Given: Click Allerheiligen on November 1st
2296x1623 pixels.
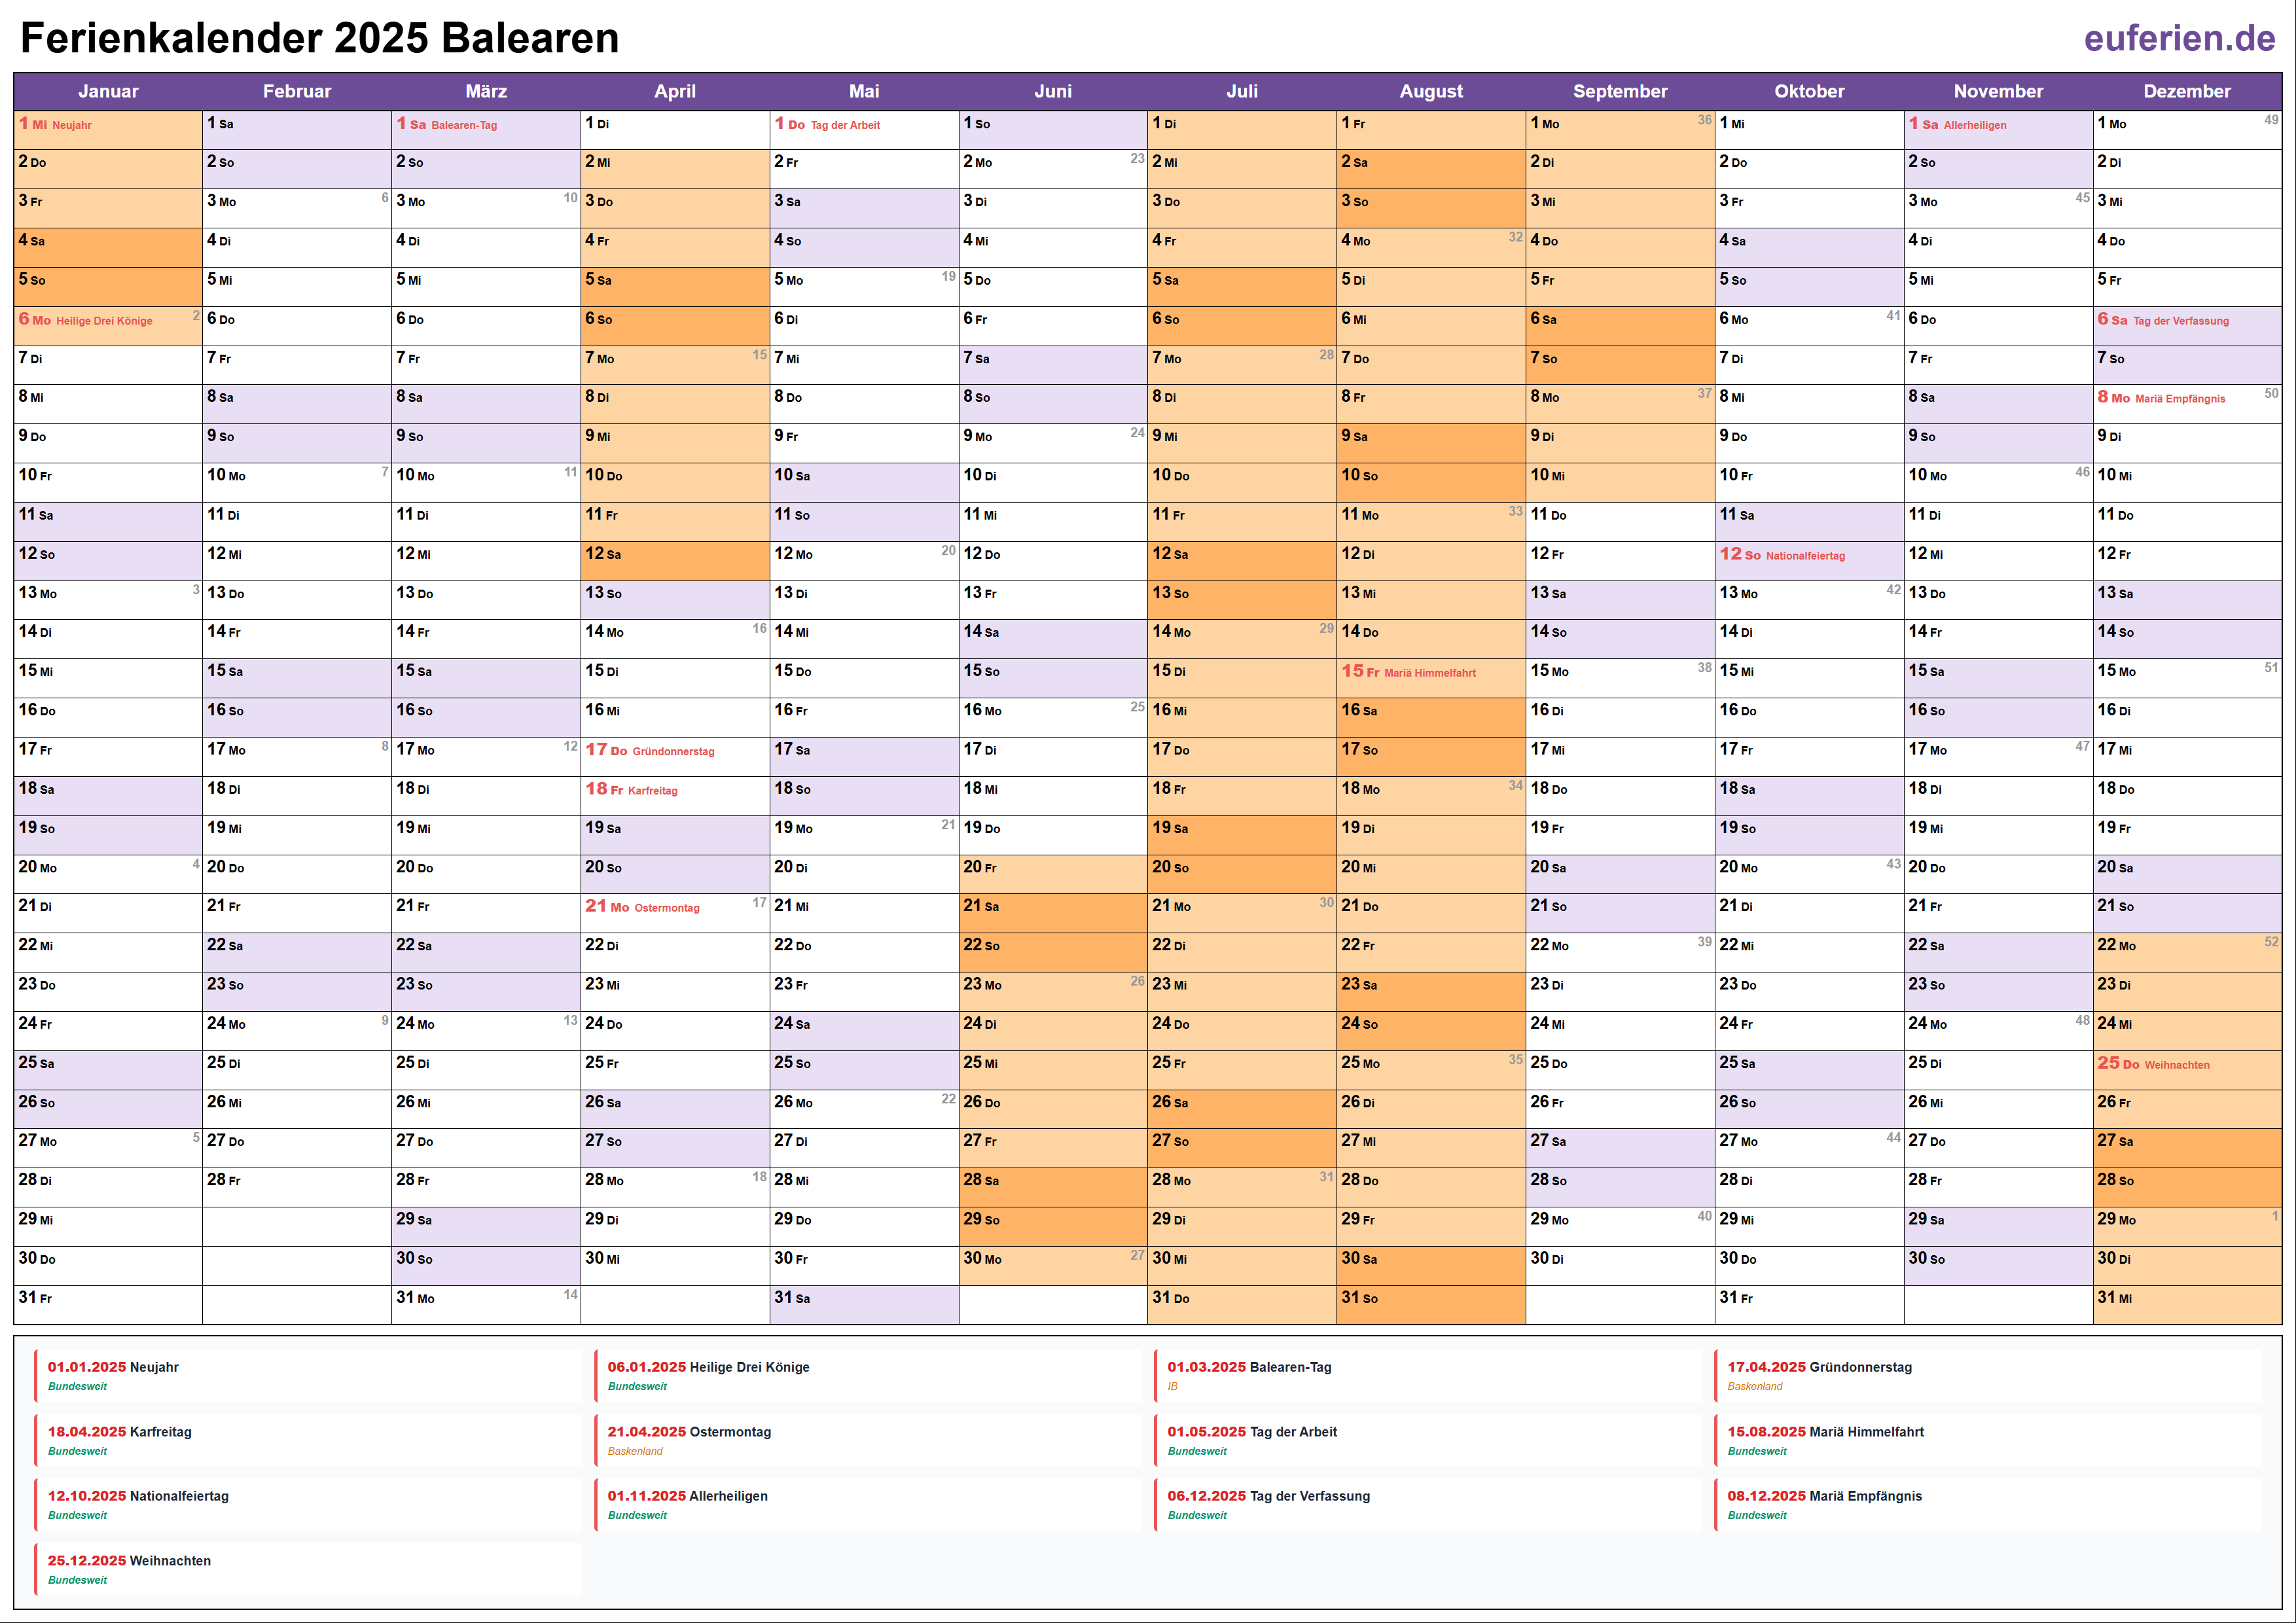Looking at the screenshot, I should click(x=1973, y=125).
